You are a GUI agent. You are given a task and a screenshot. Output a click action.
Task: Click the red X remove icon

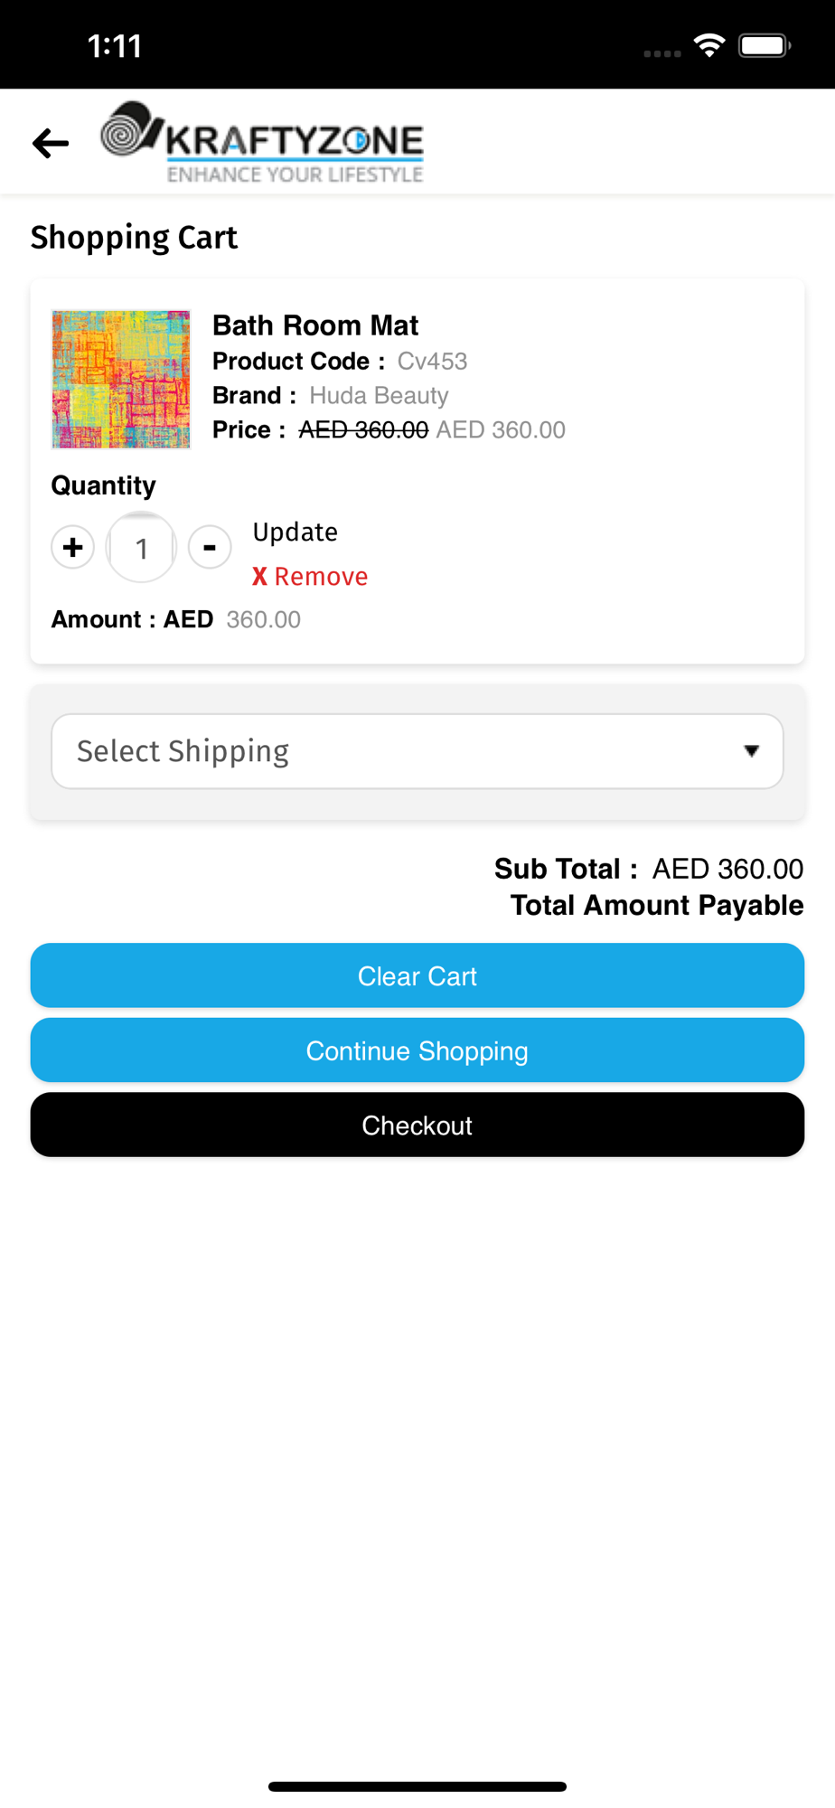pos(259,577)
